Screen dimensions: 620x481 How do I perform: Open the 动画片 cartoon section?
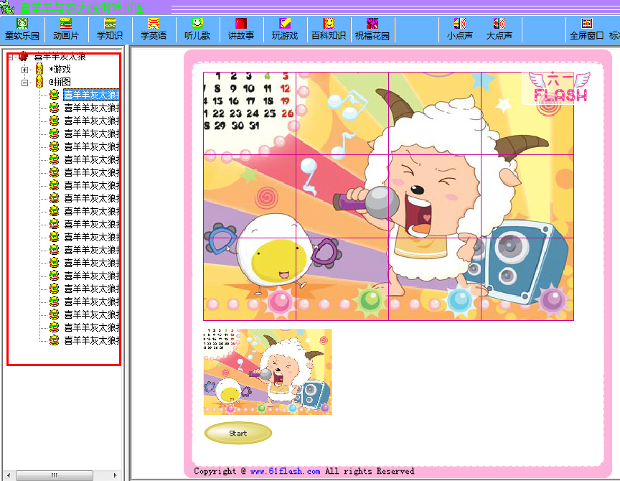(x=65, y=29)
